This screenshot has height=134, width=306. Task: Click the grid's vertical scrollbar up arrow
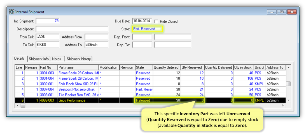pyautogui.click(x=288, y=67)
